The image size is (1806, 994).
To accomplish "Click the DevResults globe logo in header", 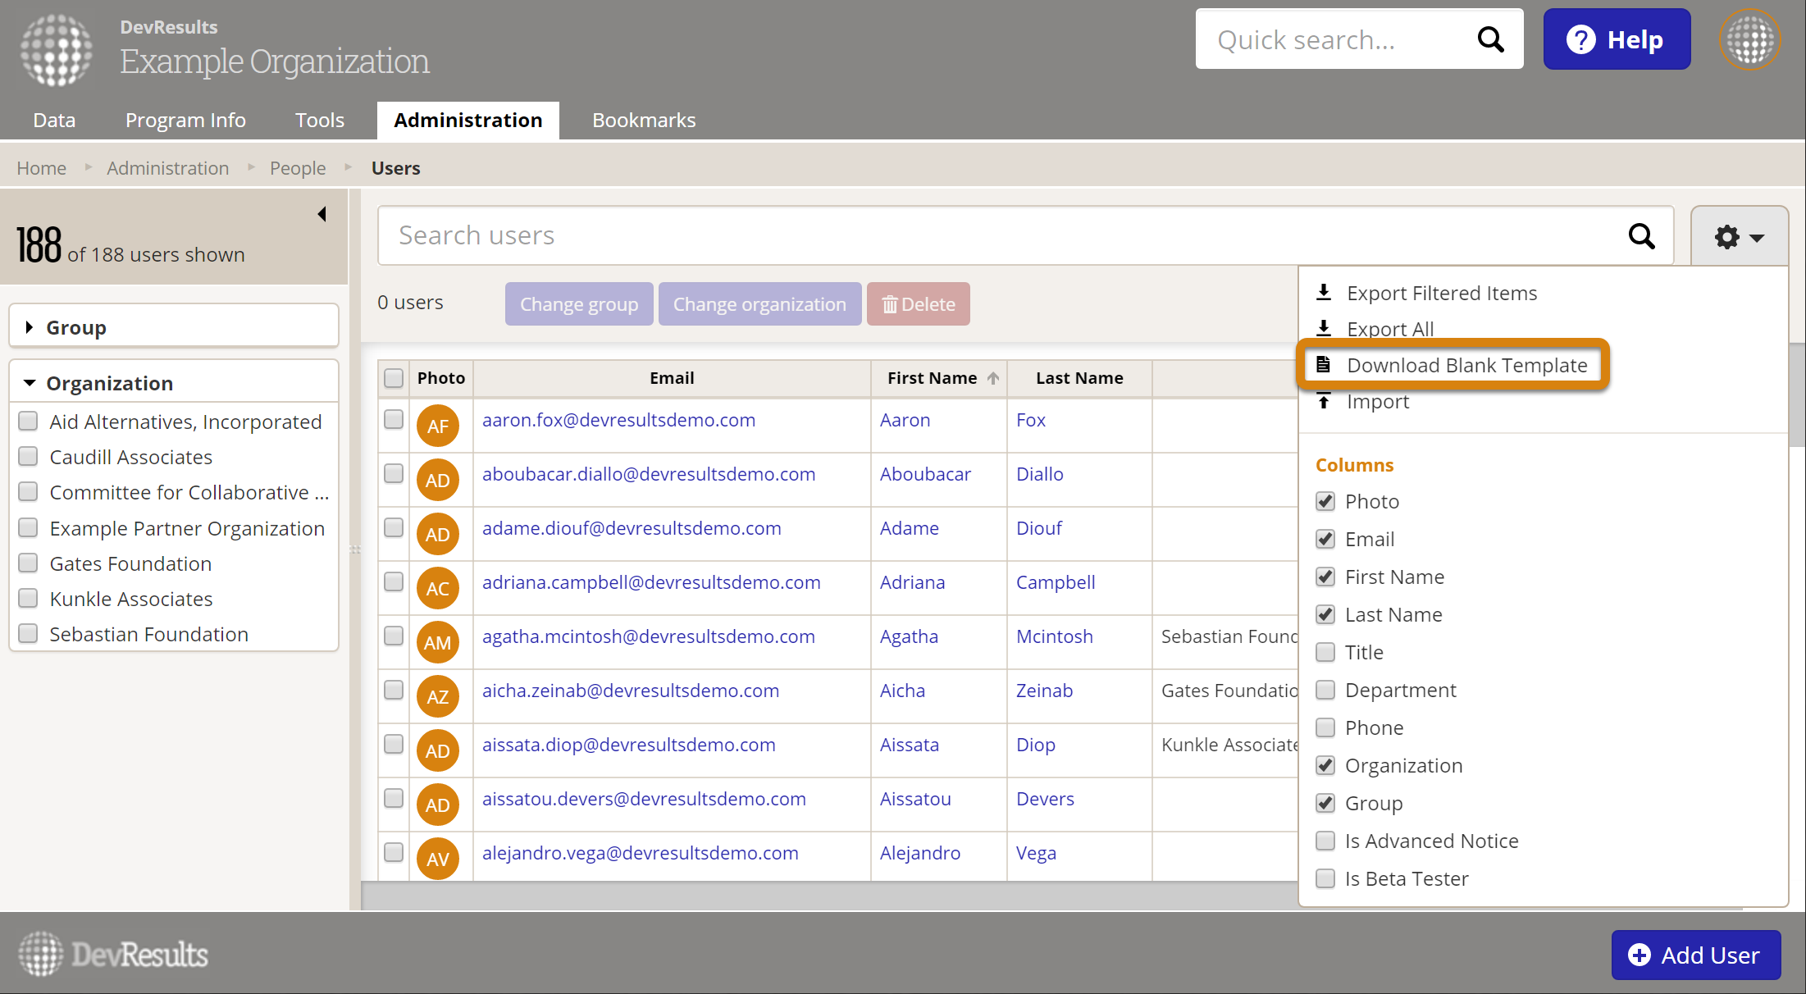I will pos(57,49).
